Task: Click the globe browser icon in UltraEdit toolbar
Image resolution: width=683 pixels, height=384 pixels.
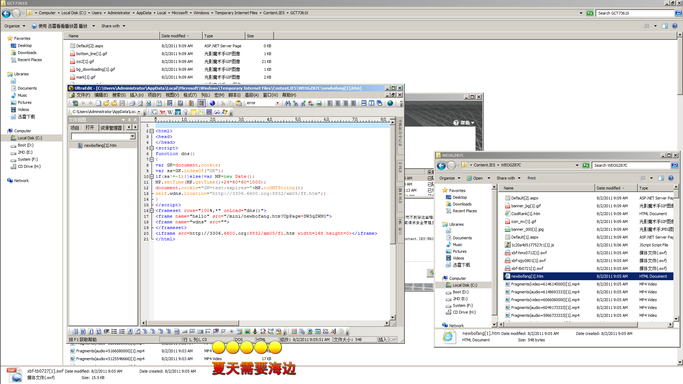Action: [390, 103]
